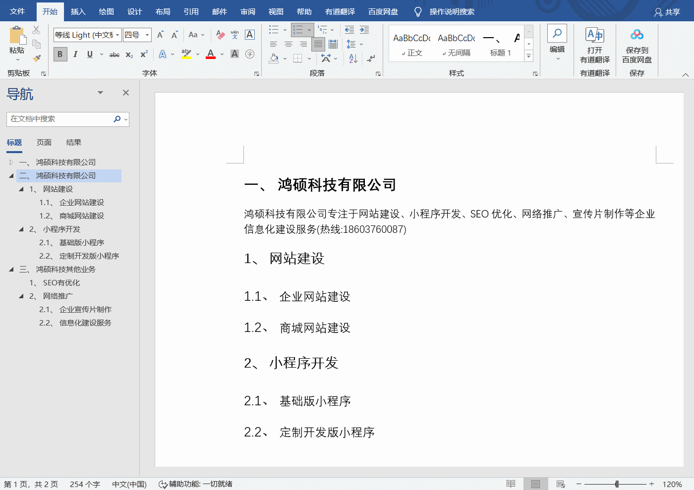The width and height of the screenshot is (694, 490).
Task: Decrease paragraph indent
Action: tap(349, 30)
